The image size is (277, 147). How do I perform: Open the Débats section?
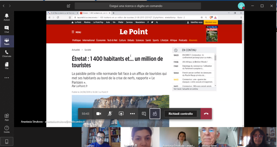131,40
